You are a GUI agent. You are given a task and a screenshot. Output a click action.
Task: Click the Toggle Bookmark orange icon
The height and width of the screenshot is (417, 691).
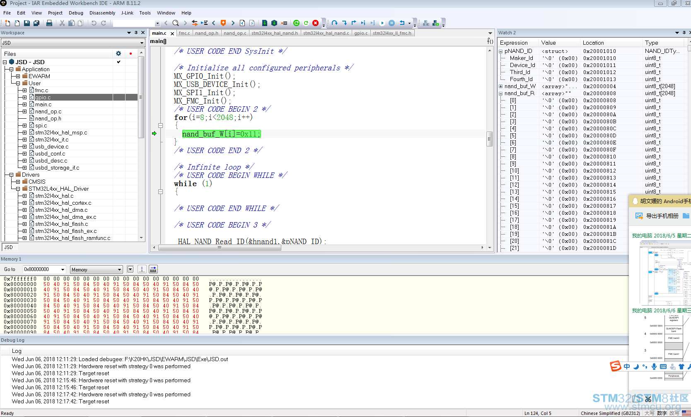click(223, 23)
